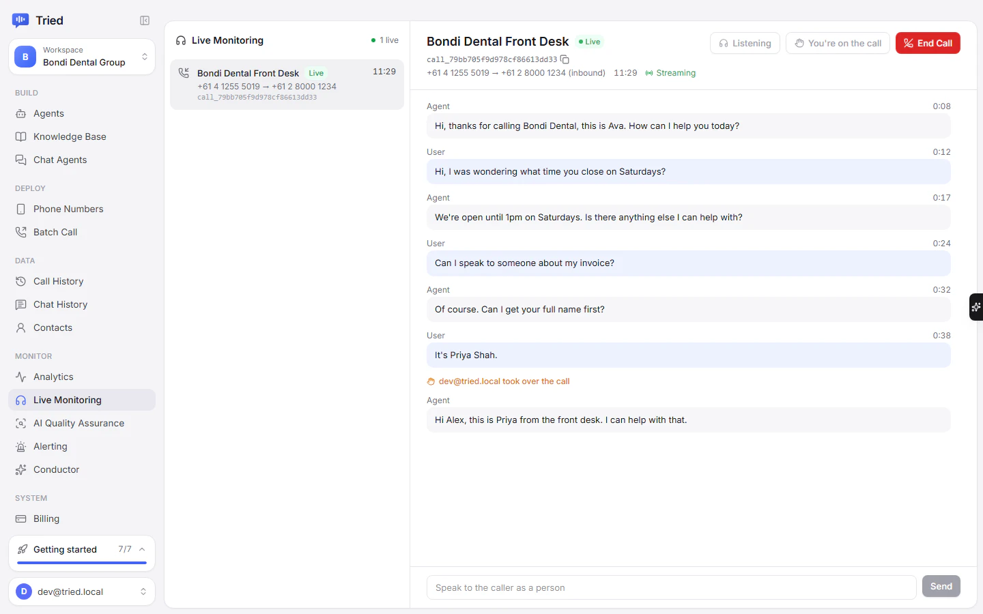Copy the call ID with the copy icon
The image size is (983, 614).
point(565,59)
